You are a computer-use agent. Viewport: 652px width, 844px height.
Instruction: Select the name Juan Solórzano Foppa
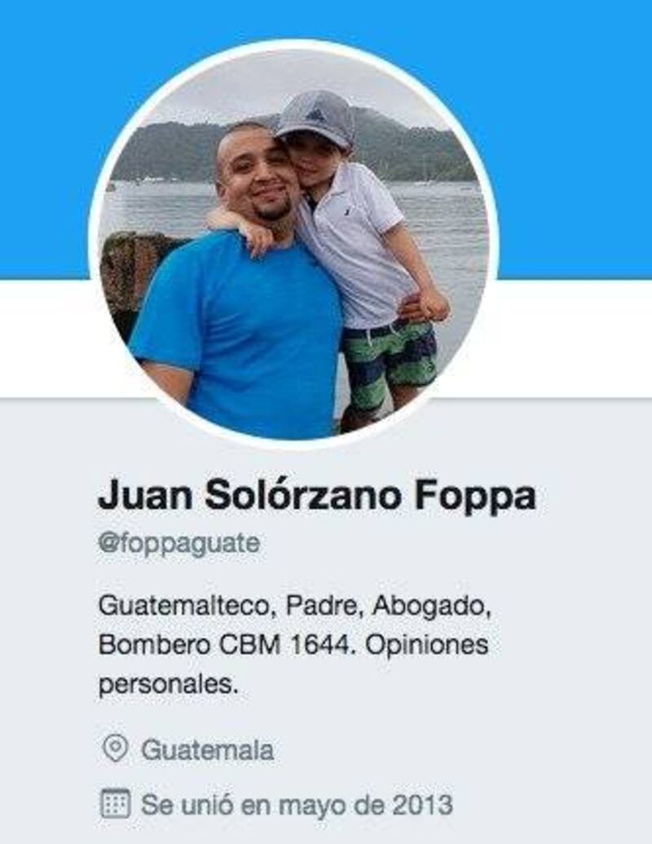(317, 496)
